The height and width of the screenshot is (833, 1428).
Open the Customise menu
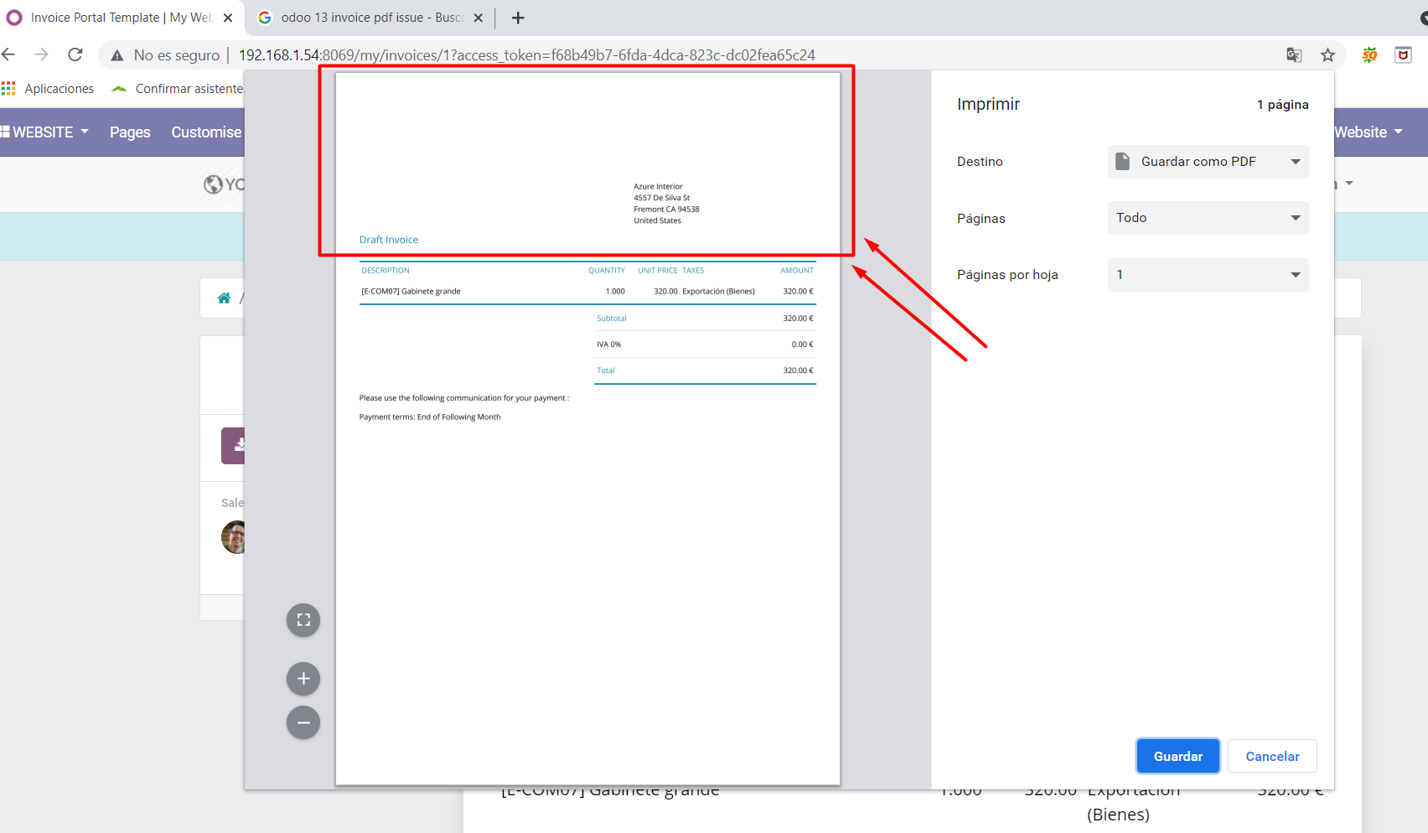pos(206,132)
